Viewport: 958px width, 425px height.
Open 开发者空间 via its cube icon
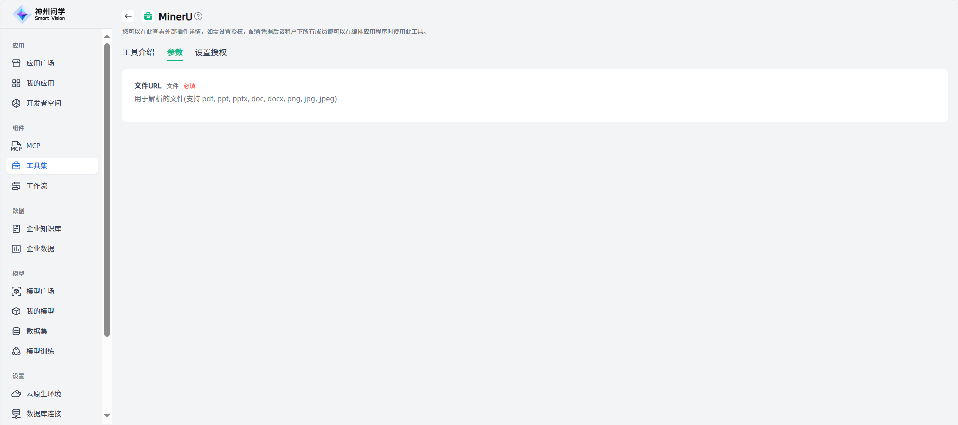pyautogui.click(x=16, y=103)
